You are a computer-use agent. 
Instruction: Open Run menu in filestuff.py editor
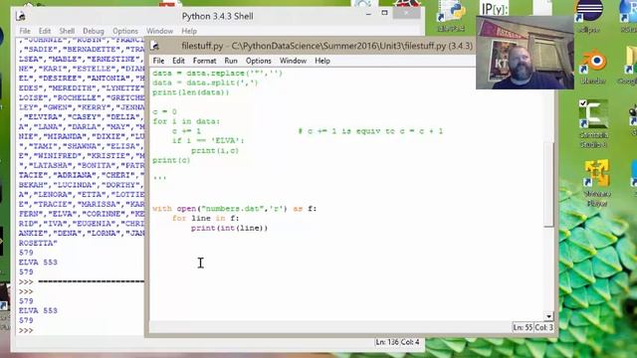coord(231,61)
